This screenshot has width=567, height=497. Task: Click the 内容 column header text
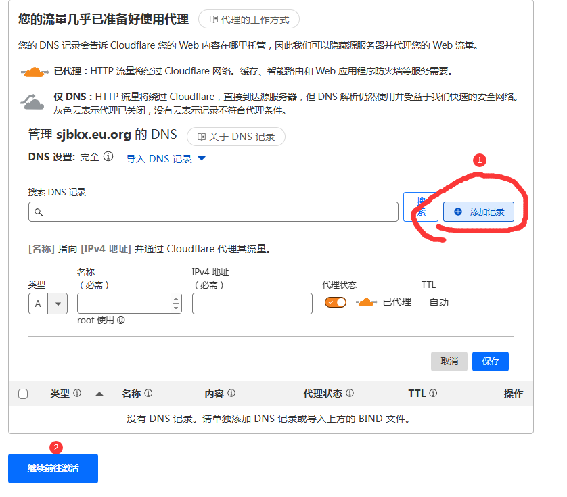coord(214,394)
